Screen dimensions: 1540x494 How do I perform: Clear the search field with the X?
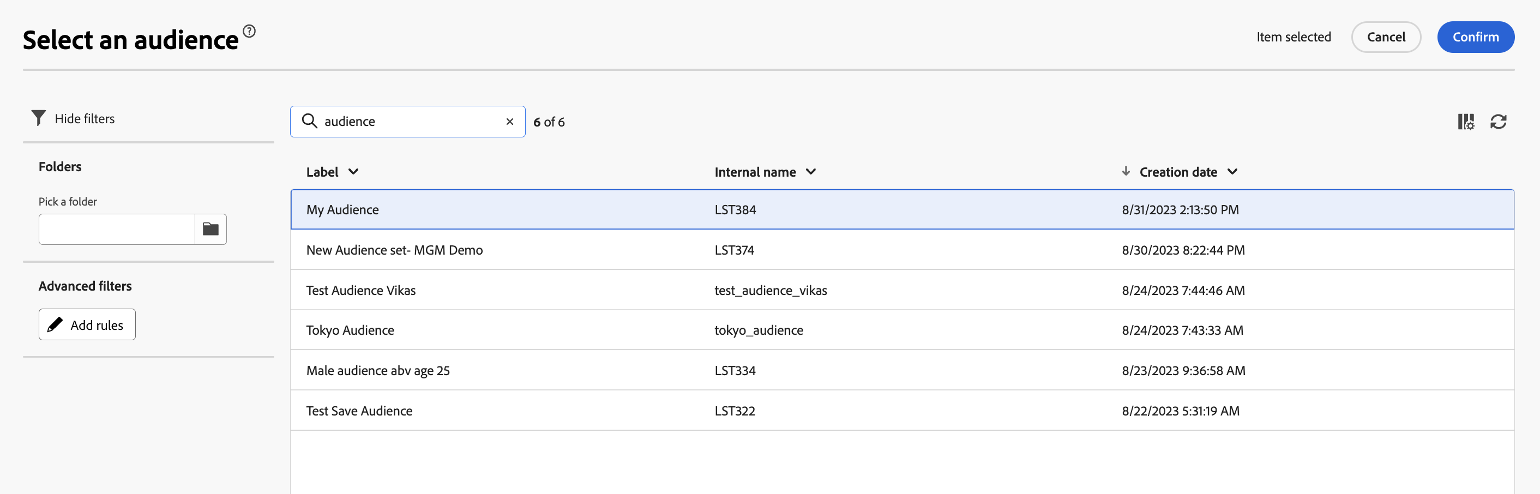[x=509, y=122]
